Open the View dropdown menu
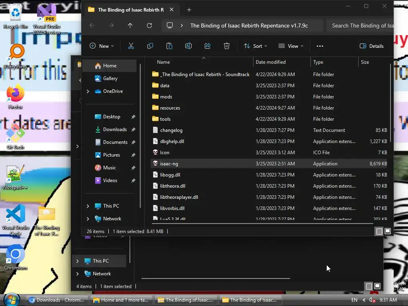 [290, 46]
